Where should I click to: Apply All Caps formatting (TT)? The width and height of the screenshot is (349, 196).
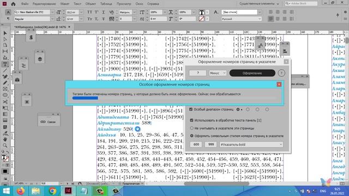(x=89, y=12)
